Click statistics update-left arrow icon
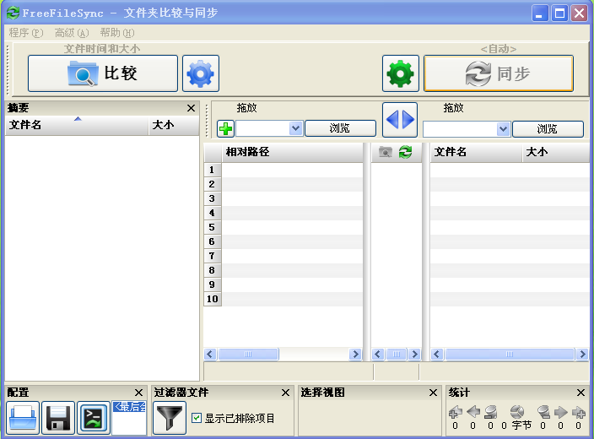594x439 pixels. (x=473, y=412)
